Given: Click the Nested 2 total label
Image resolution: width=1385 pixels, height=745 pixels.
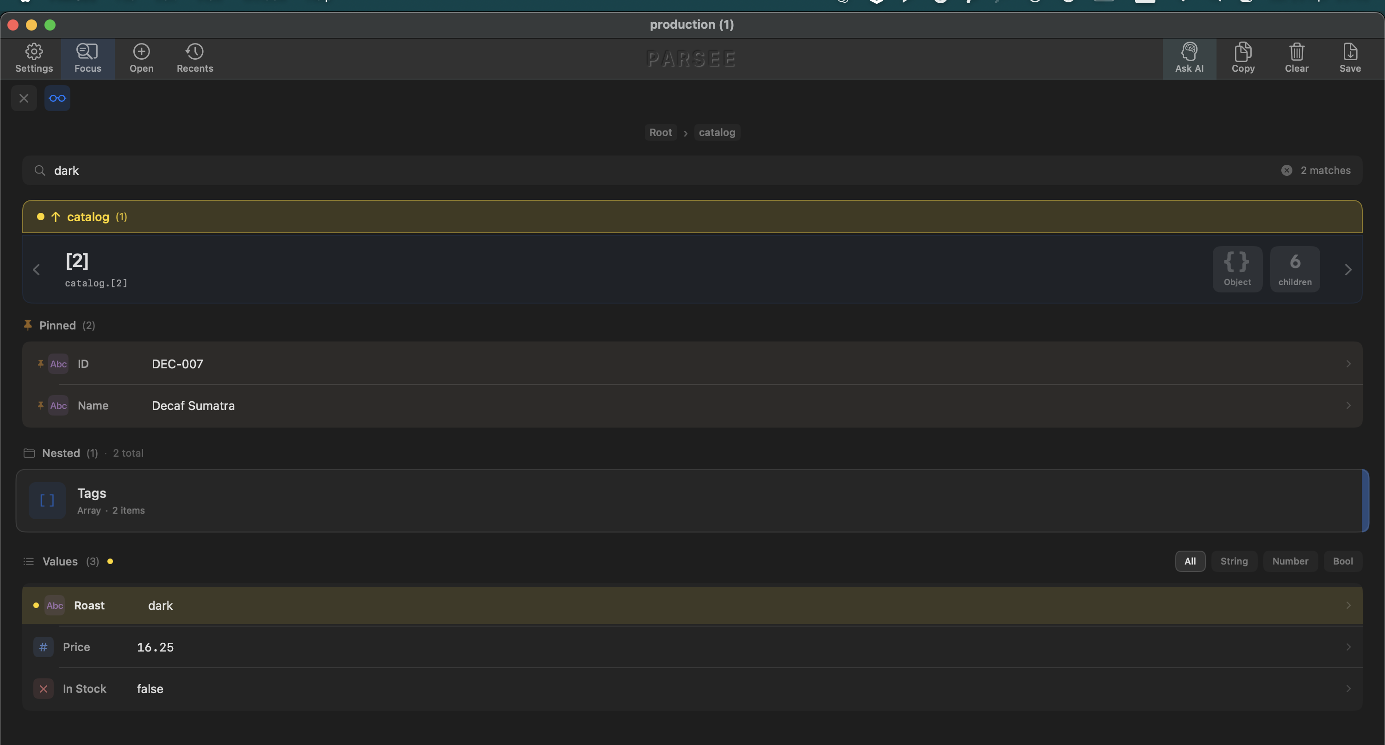Looking at the screenshot, I should pyautogui.click(x=128, y=453).
